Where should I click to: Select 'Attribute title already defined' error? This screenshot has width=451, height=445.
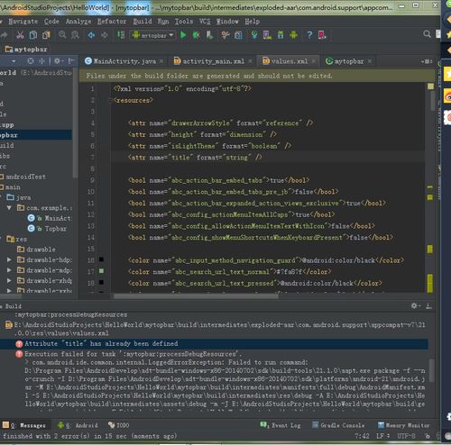tap(101, 343)
